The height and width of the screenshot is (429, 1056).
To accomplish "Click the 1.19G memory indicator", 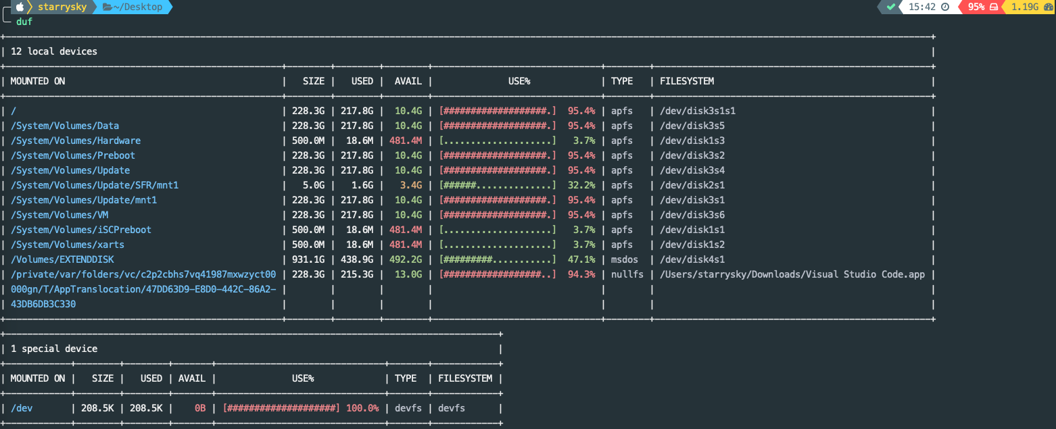I will (1025, 7).
